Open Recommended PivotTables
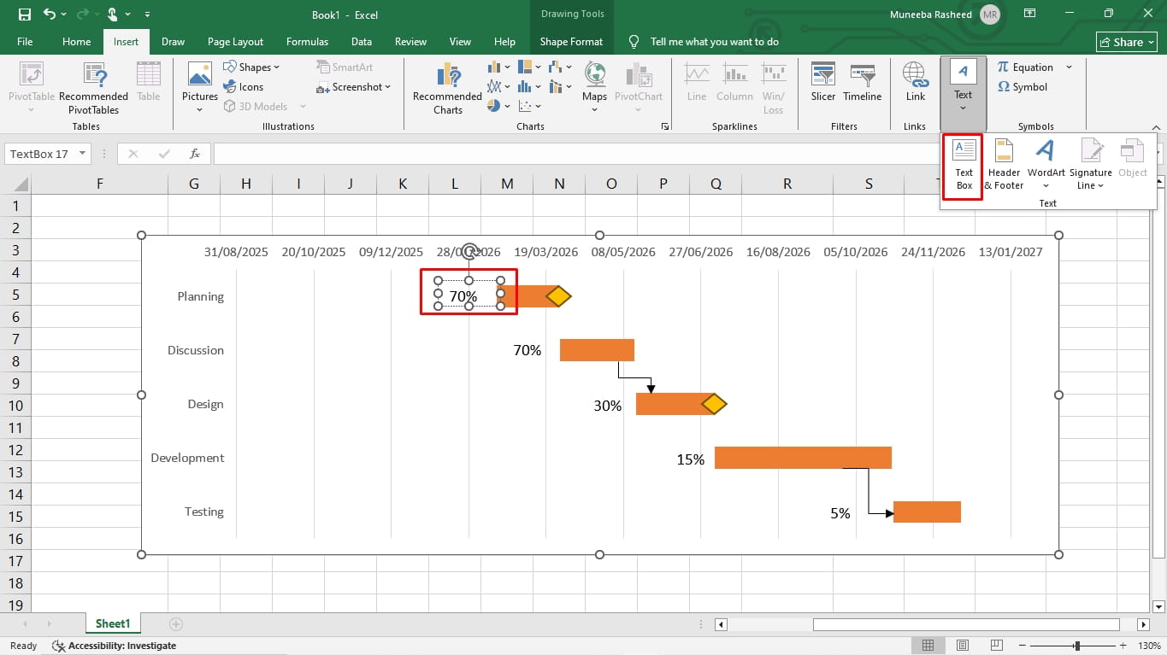 [x=93, y=87]
